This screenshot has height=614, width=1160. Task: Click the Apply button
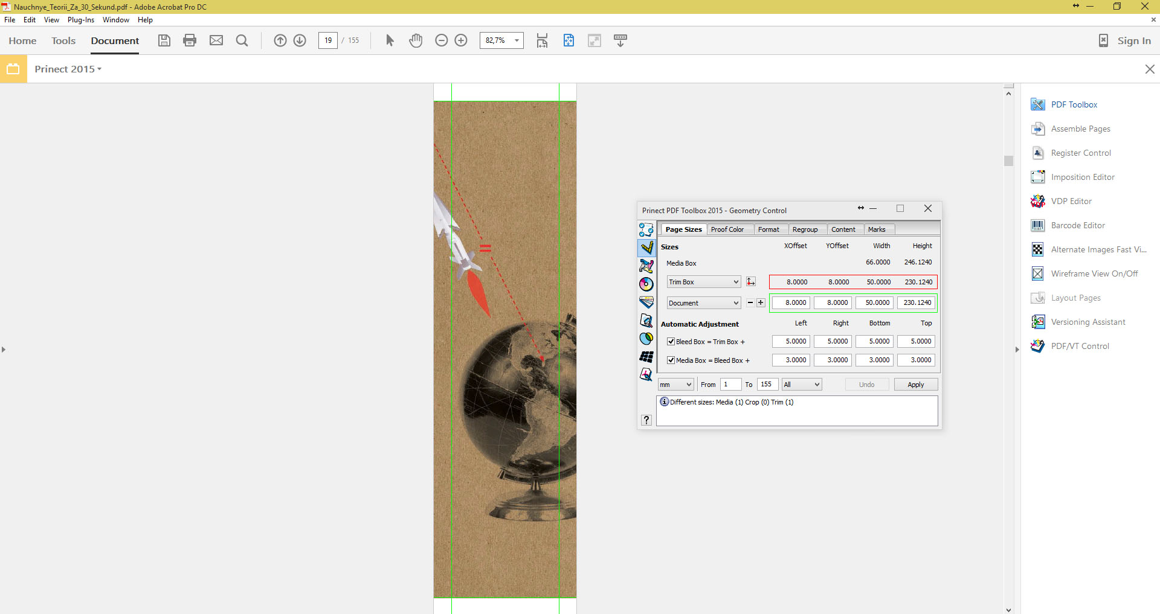[916, 385]
